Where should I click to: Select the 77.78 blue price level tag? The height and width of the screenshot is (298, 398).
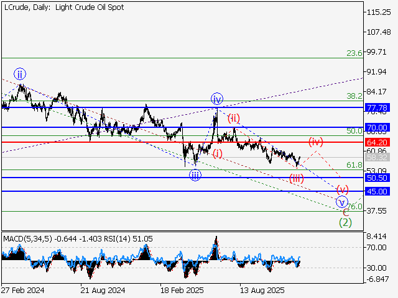(378, 108)
